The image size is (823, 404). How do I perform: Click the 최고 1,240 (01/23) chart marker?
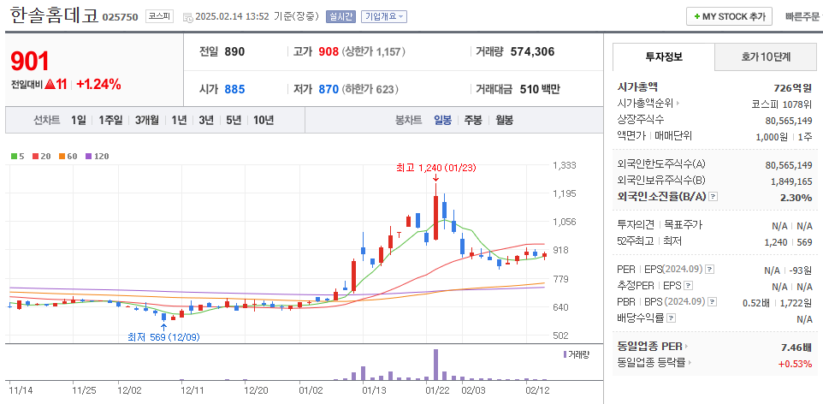435,169
